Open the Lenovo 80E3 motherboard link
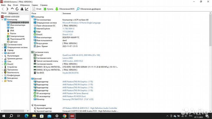Image resolution: width=212 pixels, height=119 pixels. [x=68, y=58]
